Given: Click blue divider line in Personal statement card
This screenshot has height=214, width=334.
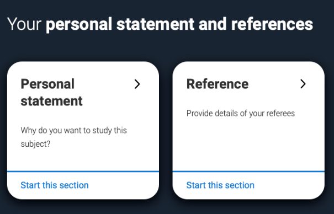Looking at the screenshot, I should tap(83, 171).
